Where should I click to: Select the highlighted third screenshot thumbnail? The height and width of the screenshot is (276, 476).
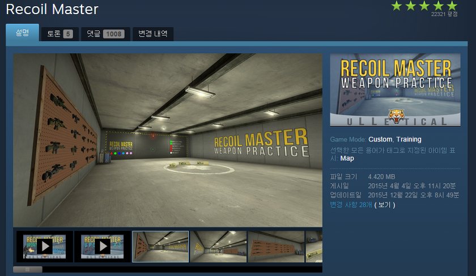coord(160,246)
